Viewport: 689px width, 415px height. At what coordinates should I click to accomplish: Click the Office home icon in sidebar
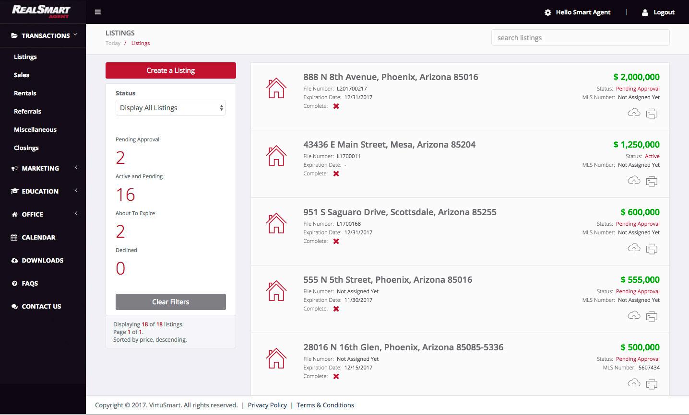tap(14, 214)
